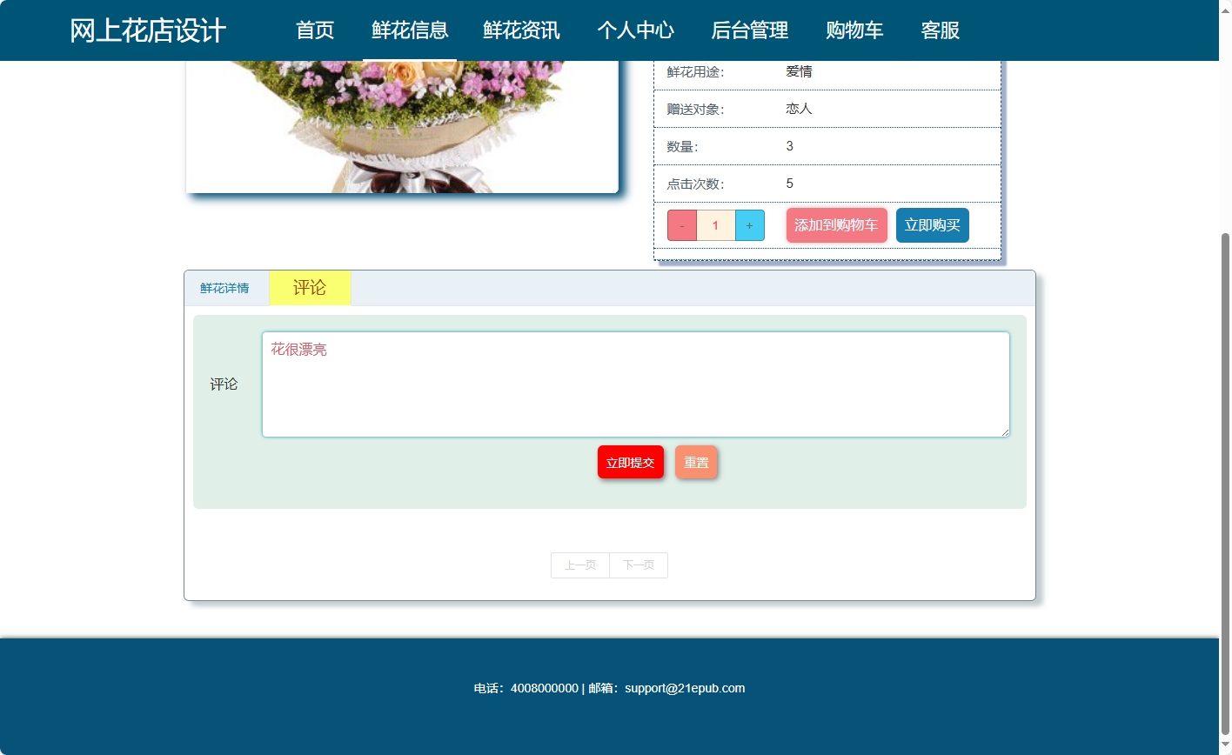Open 个人中心 from the navigation bar

pyautogui.click(x=636, y=30)
